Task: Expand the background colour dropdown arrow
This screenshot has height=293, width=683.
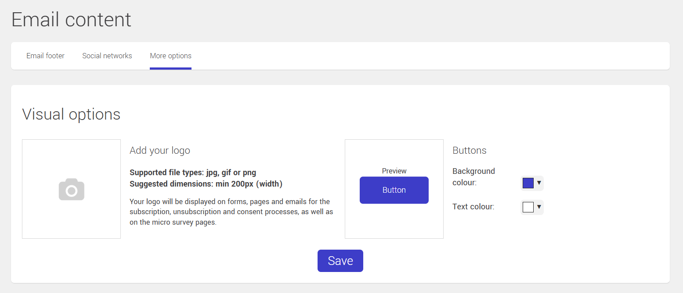Action: pyautogui.click(x=539, y=183)
